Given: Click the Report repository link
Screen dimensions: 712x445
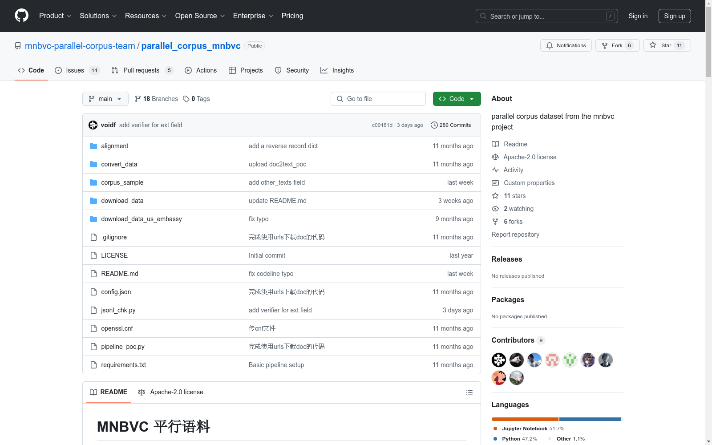Looking at the screenshot, I should pos(515,235).
